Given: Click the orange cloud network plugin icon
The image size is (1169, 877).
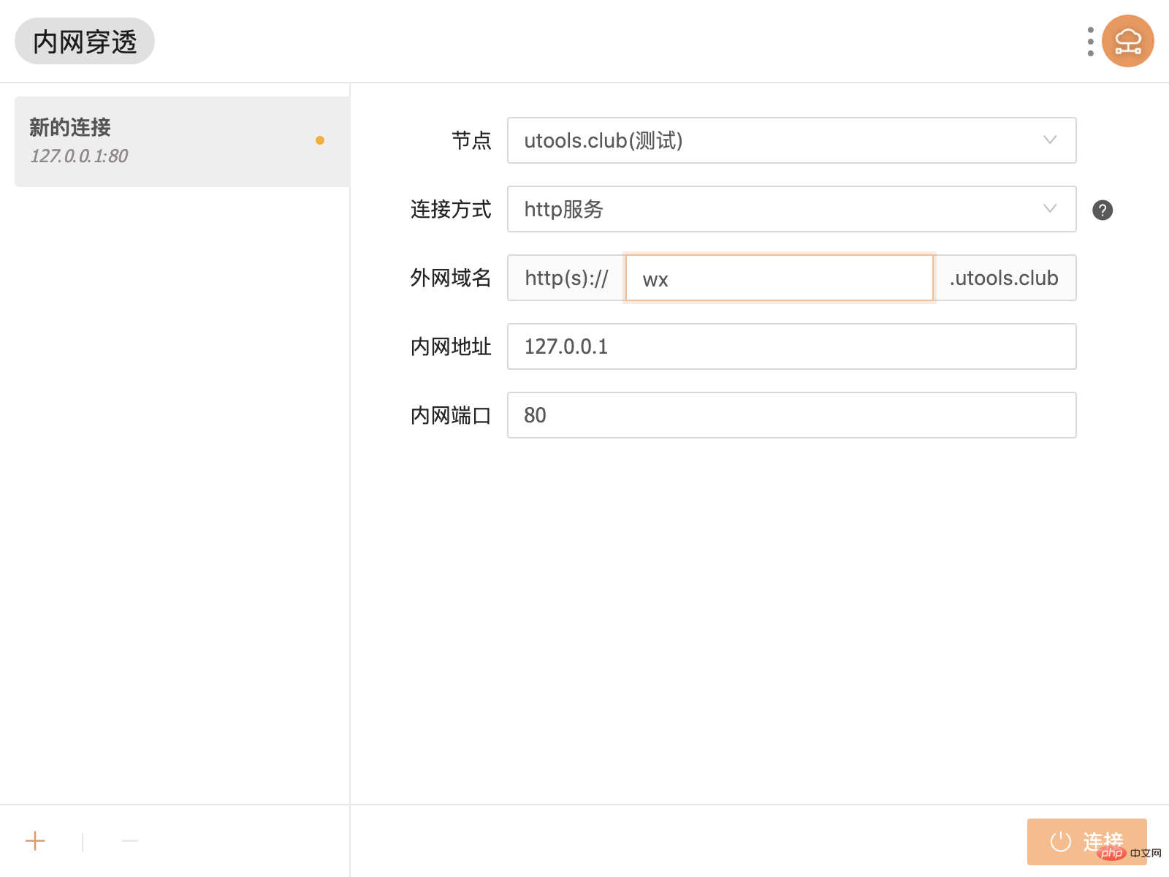Looking at the screenshot, I should 1127,41.
